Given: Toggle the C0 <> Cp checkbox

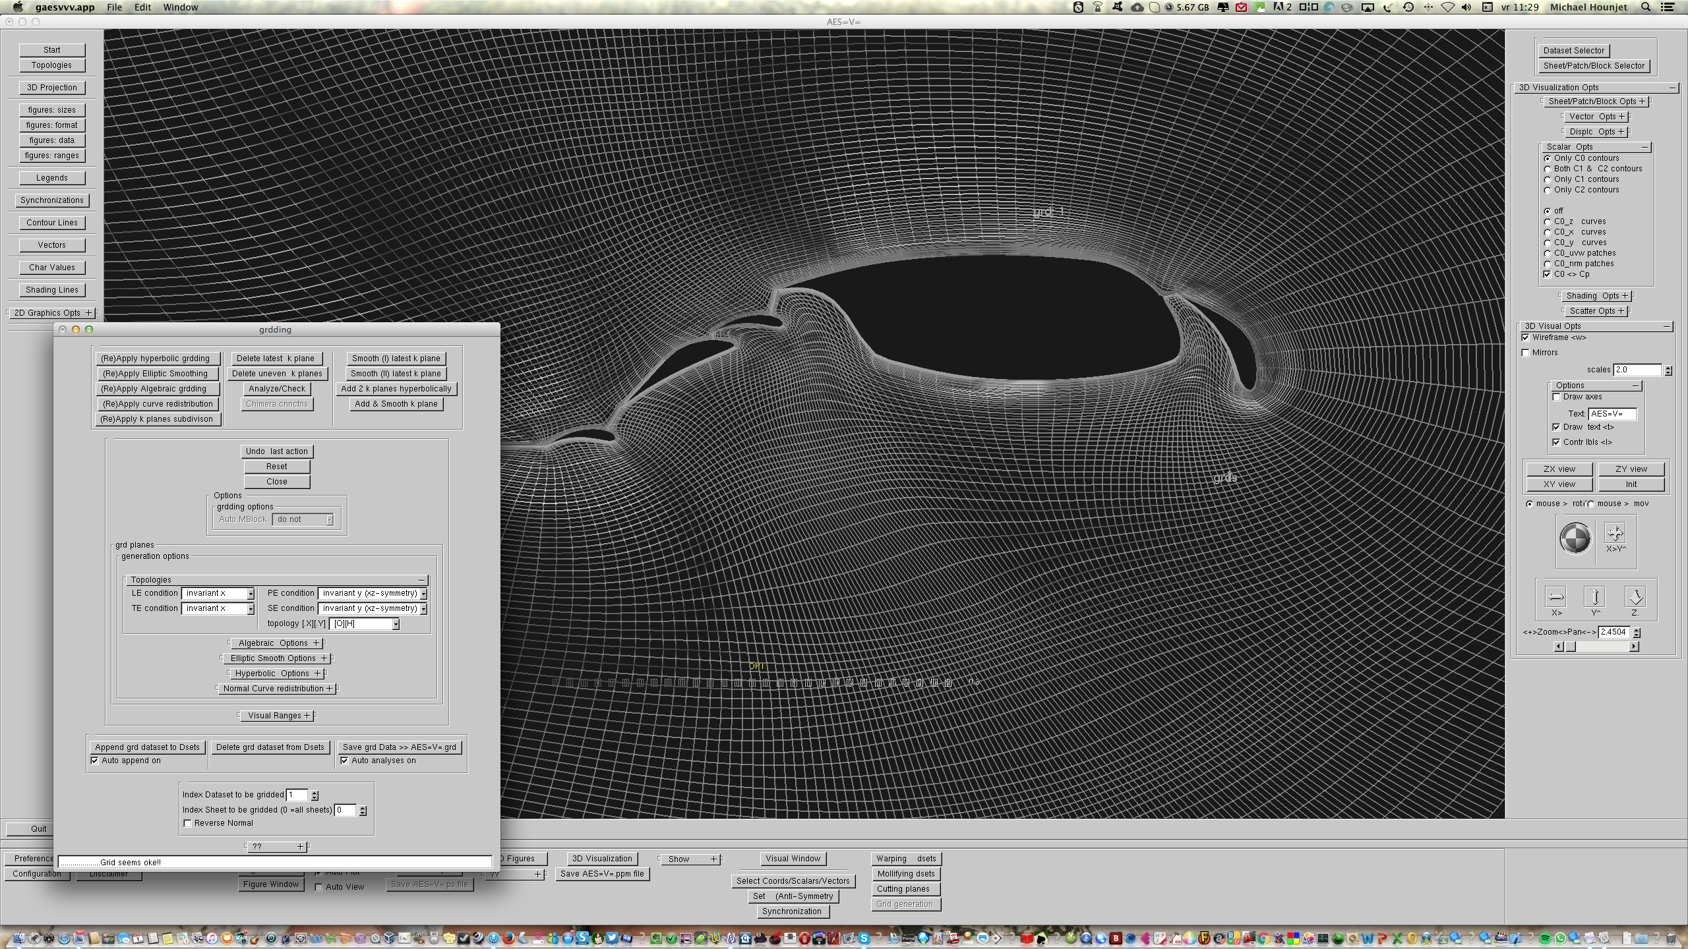Looking at the screenshot, I should 1548,274.
